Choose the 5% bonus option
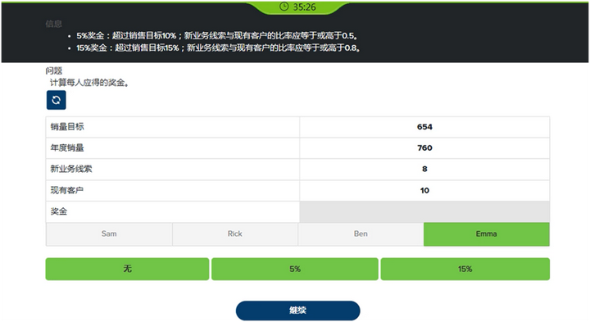The image size is (590, 322). (295, 269)
